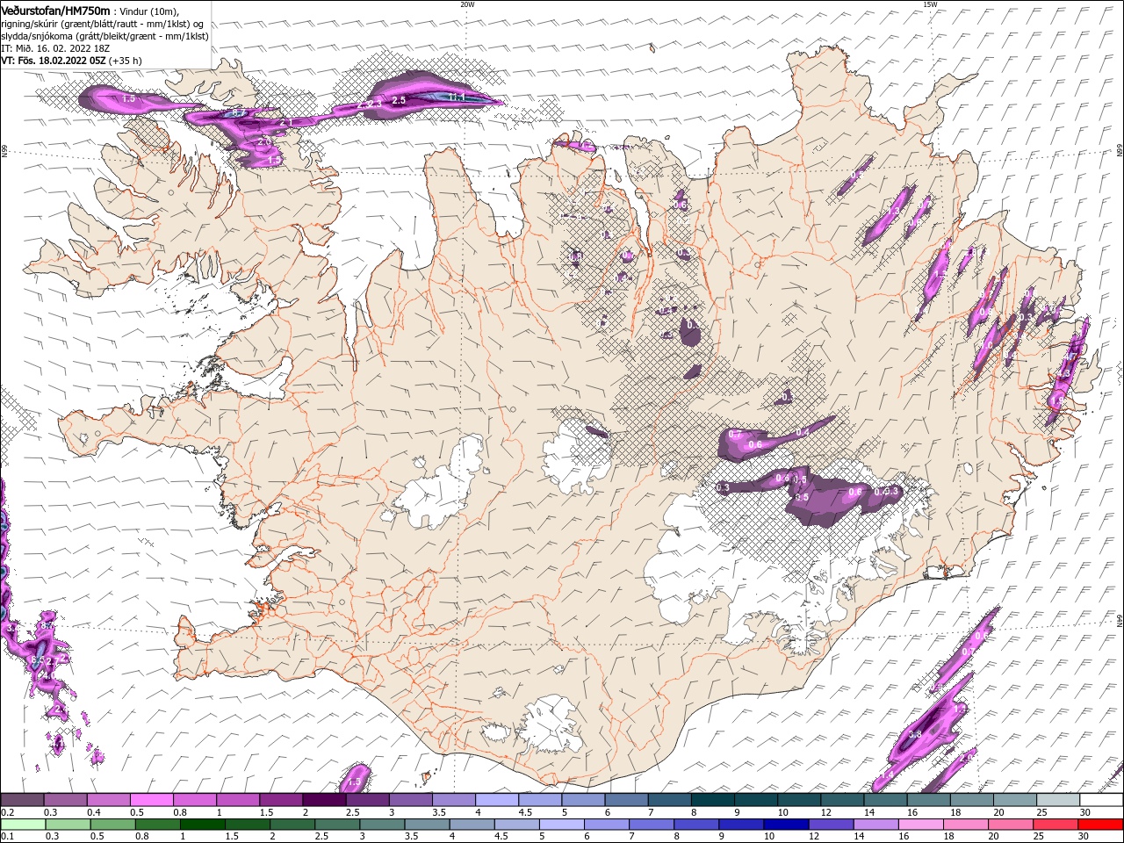The image size is (1124, 843).
Task: Click the 'IT: Mið. 16. 02. 2022 18Z' line
Action: 54,48
